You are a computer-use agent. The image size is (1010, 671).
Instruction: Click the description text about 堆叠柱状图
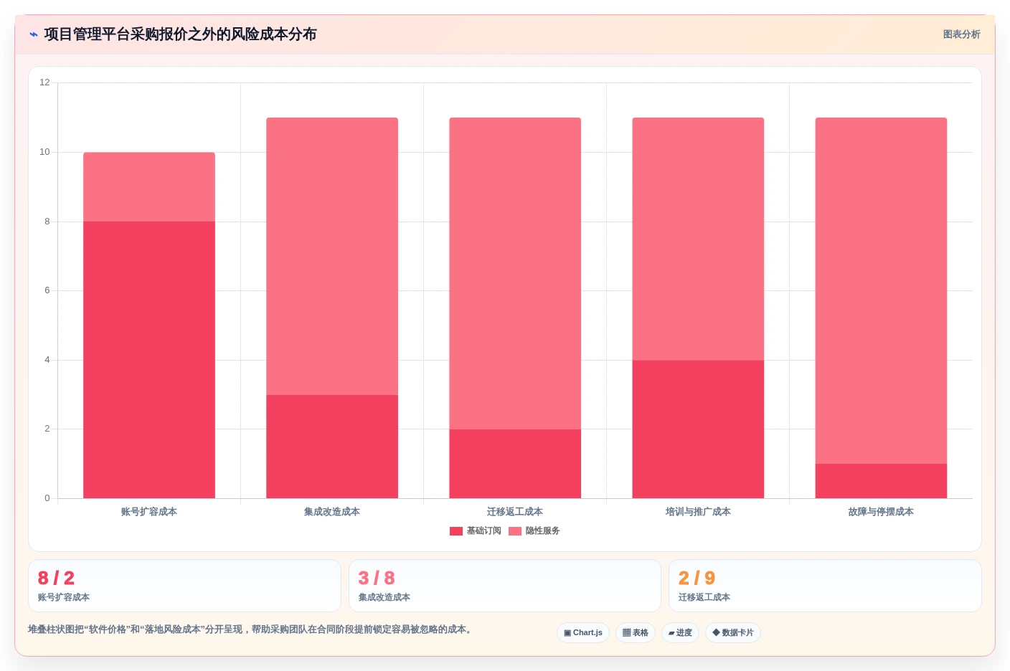tap(251, 629)
